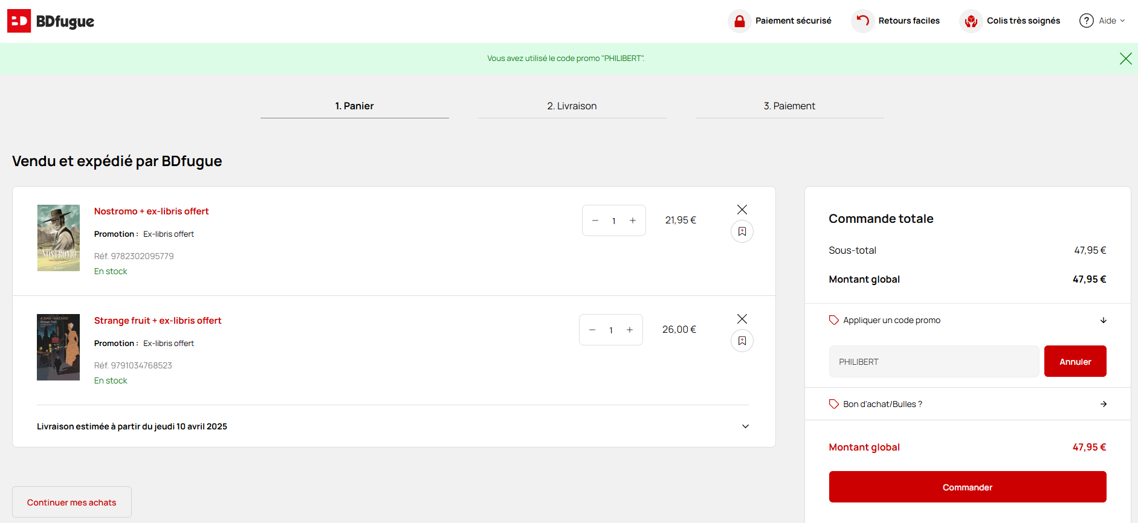Collapse the Appliquer un code promo section
The height and width of the screenshot is (523, 1138).
[1104, 320]
